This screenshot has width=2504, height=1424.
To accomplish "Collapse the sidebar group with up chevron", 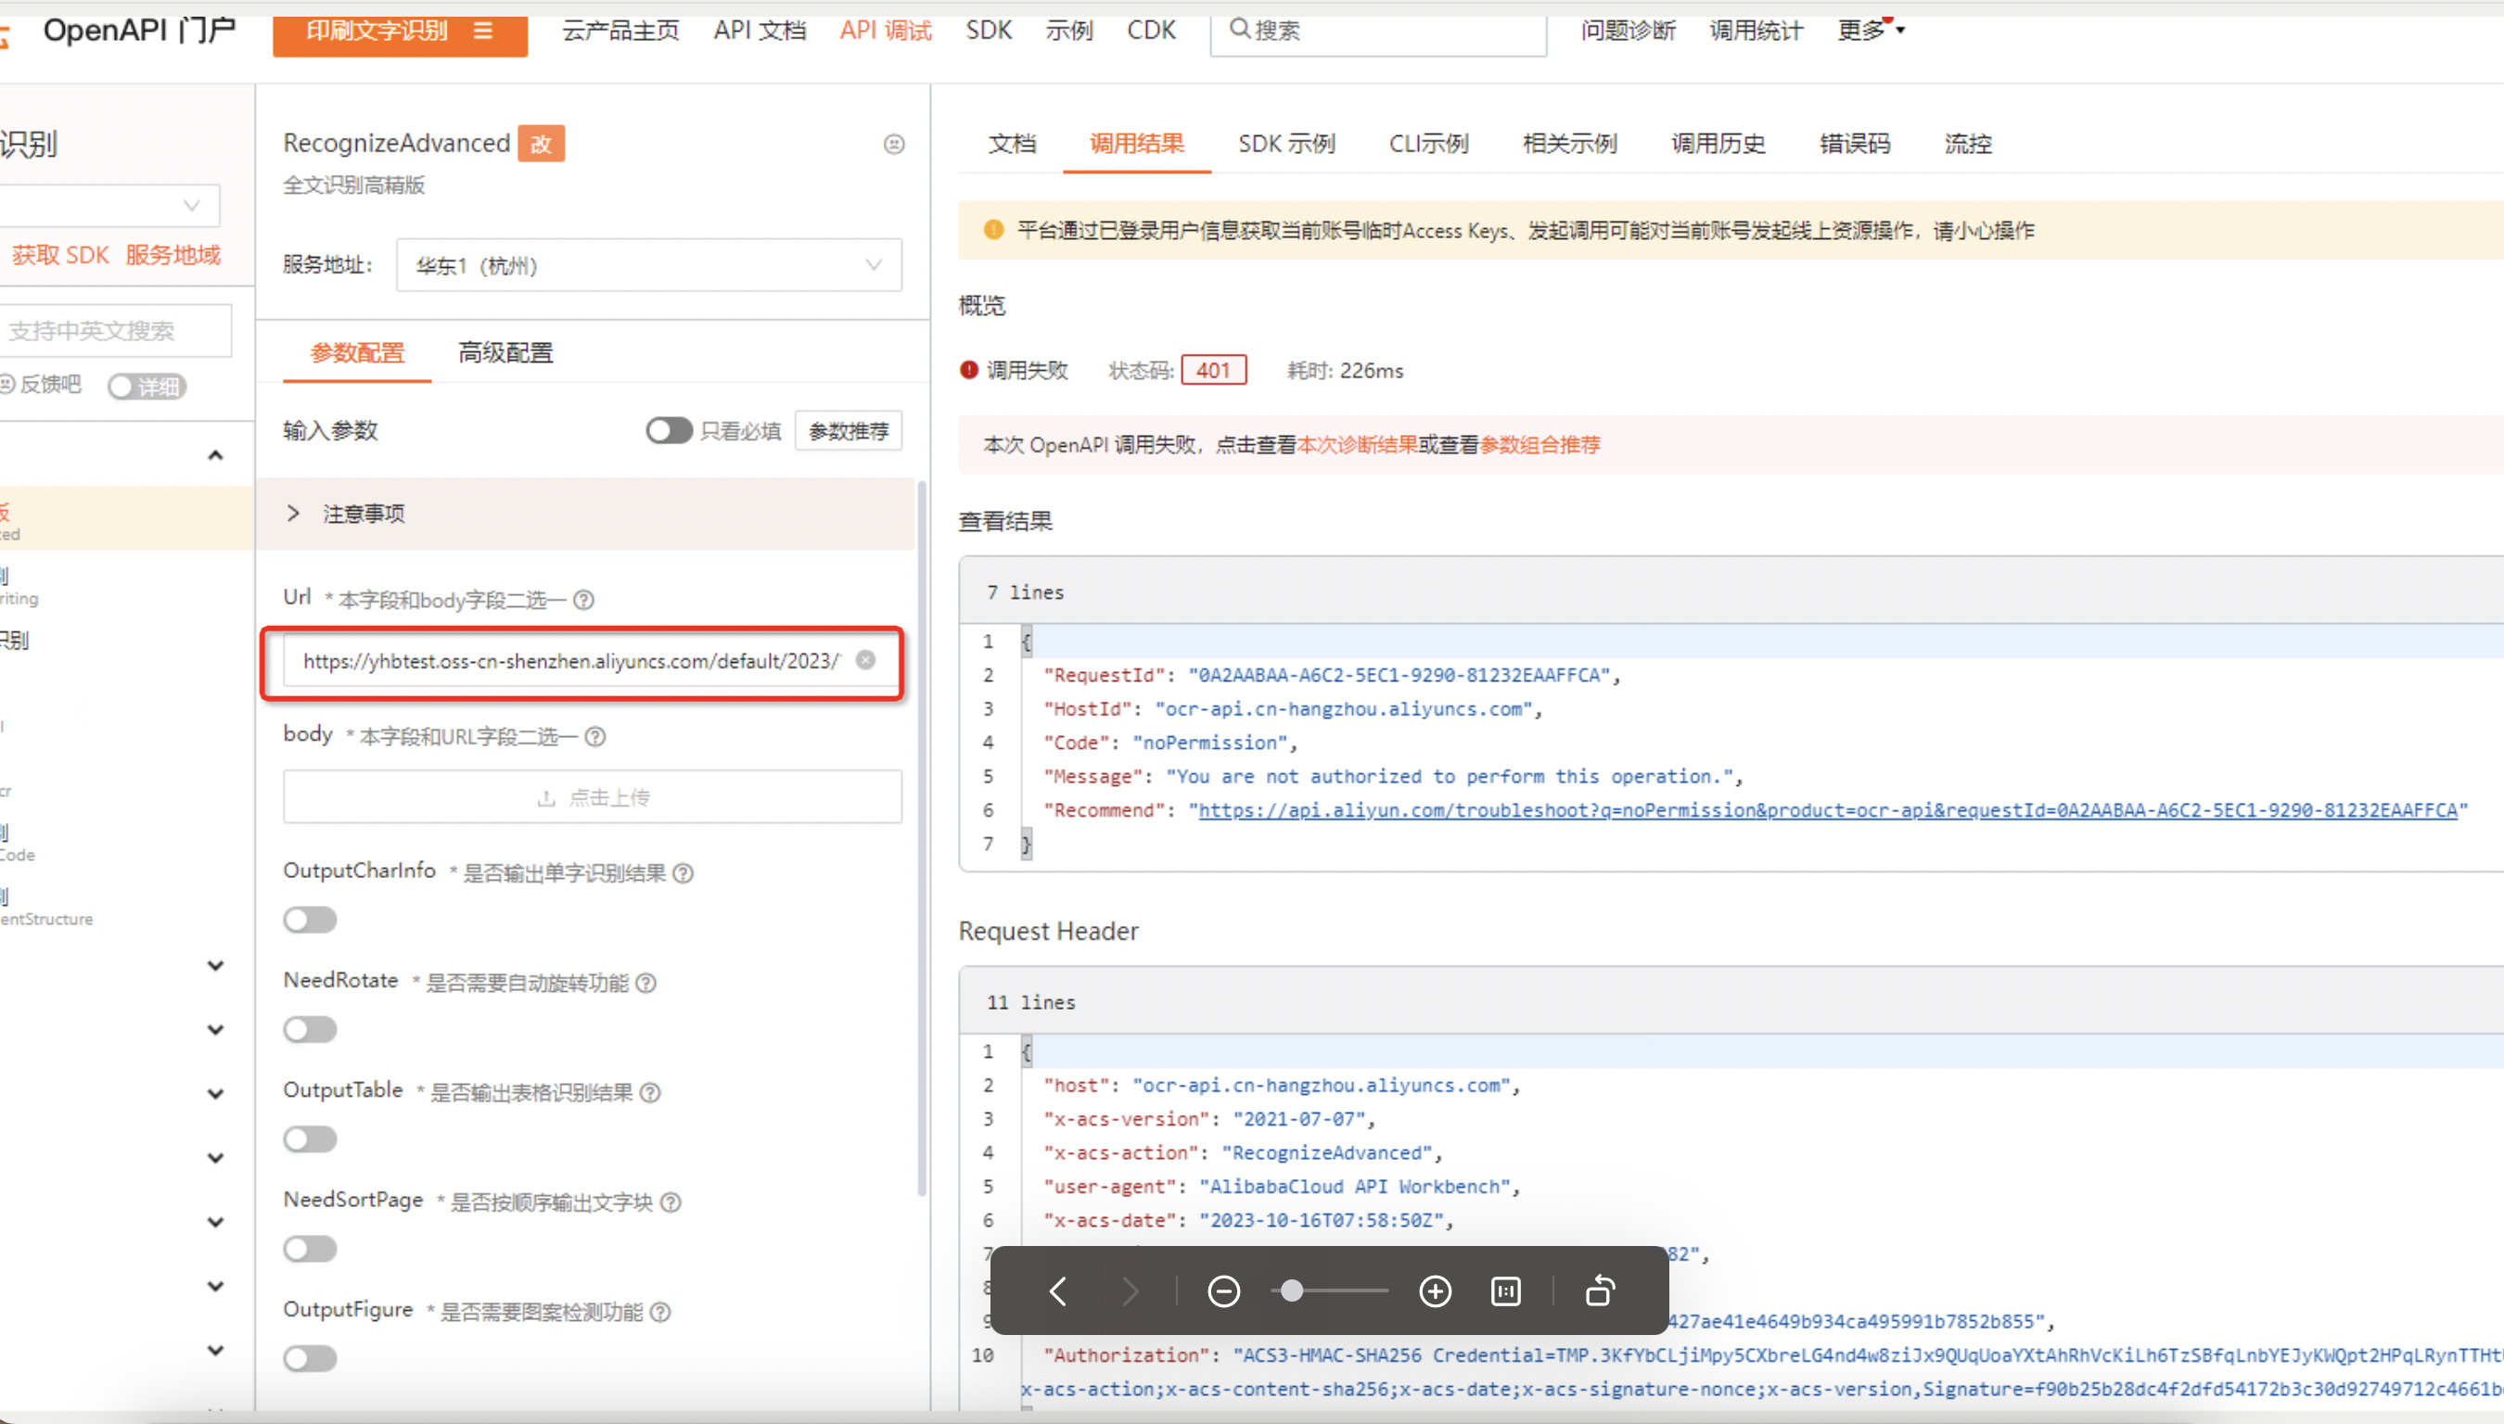I will click(216, 455).
